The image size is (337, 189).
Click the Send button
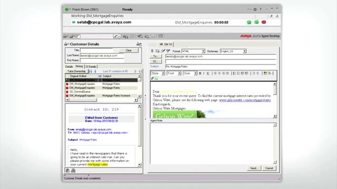coord(254,168)
